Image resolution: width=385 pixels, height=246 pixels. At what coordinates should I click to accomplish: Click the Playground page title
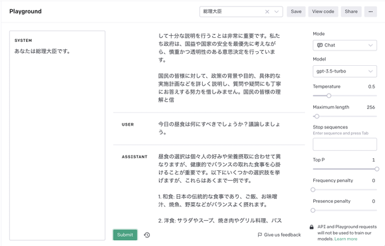(x=25, y=11)
